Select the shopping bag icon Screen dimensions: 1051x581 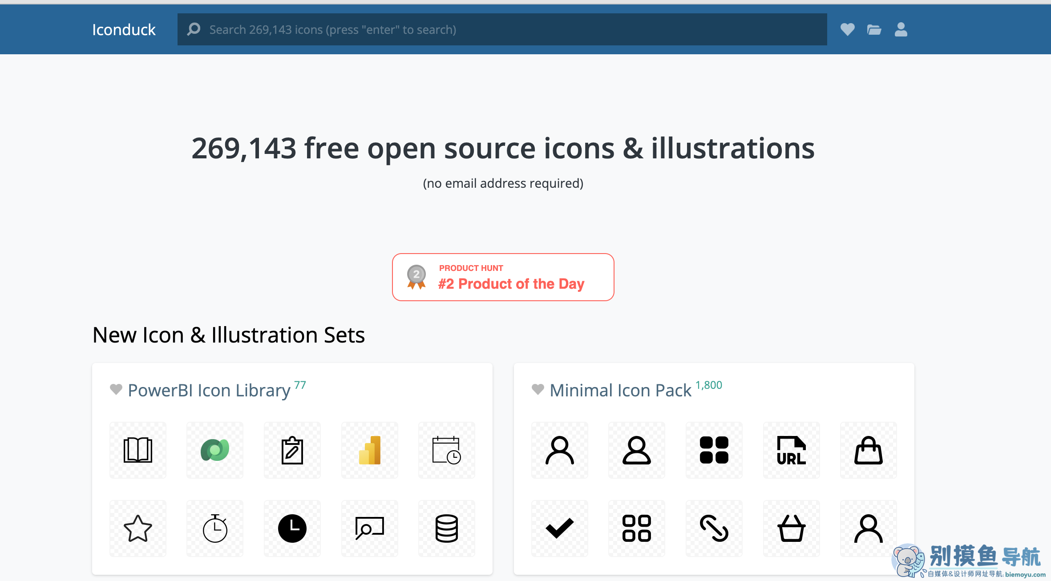point(868,450)
